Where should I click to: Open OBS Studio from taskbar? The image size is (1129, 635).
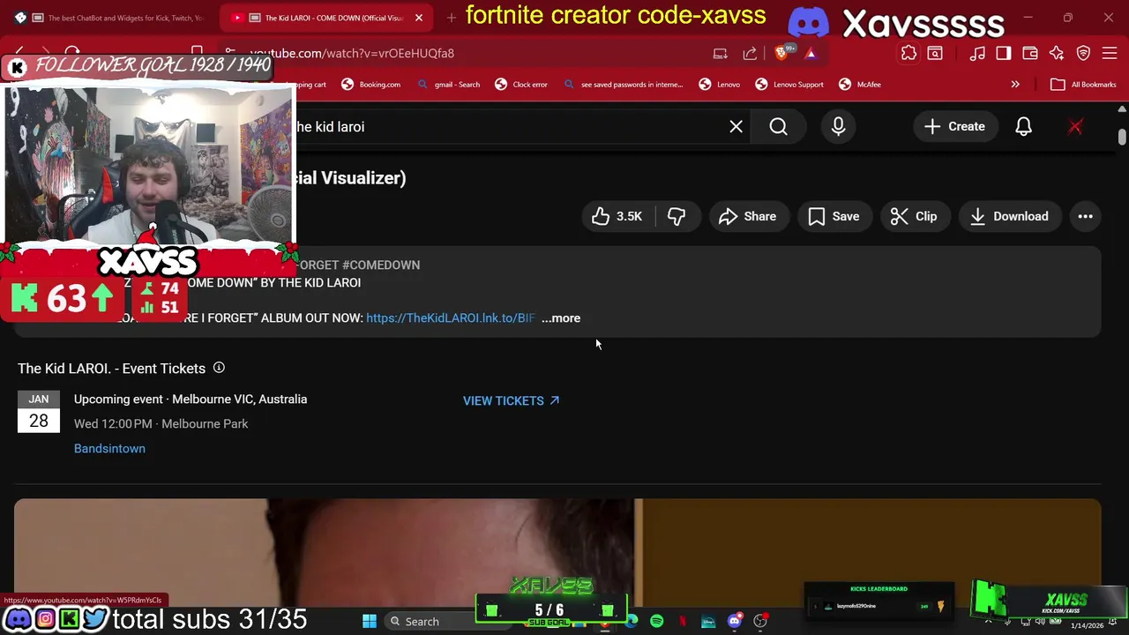click(x=760, y=621)
